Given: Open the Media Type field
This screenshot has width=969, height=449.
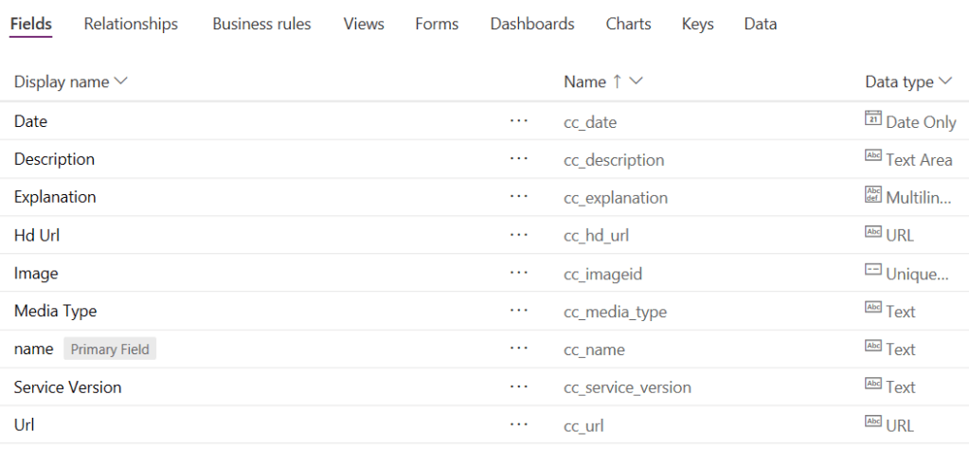Looking at the screenshot, I should tap(55, 311).
